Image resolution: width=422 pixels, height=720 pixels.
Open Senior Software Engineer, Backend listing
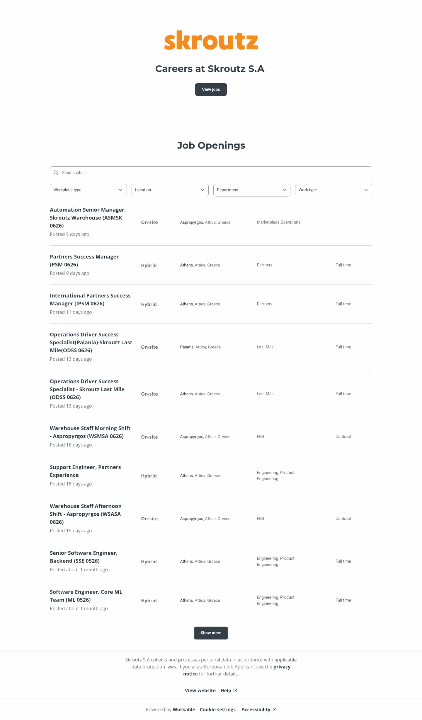(84, 557)
